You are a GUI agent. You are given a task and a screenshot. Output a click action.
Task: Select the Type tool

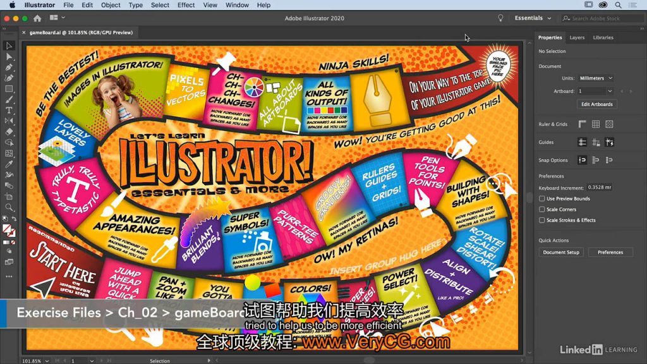9,110
